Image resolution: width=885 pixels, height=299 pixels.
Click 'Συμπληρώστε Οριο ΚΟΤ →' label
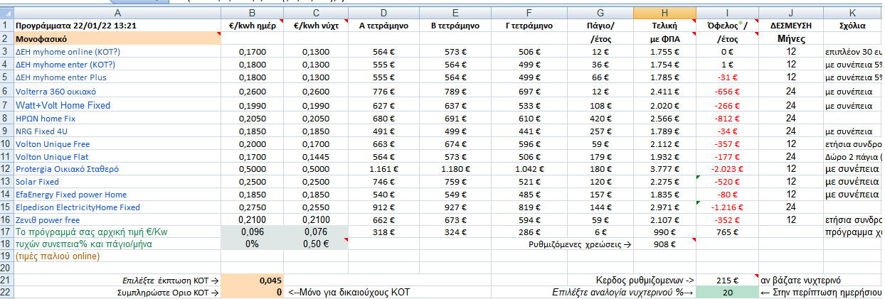167,293
